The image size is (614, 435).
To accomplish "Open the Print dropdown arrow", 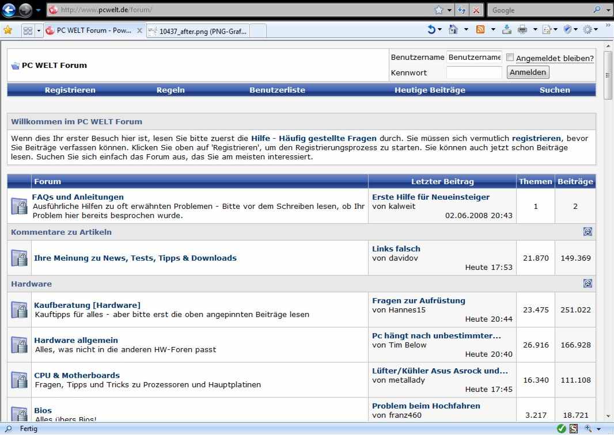I will [535, 29].
